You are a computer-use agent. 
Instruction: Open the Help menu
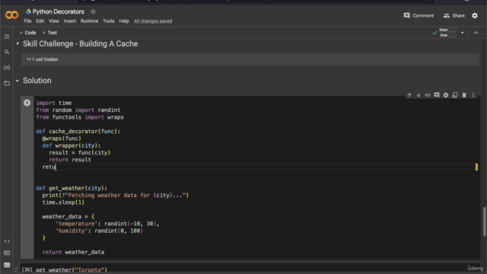coord(124,21)
